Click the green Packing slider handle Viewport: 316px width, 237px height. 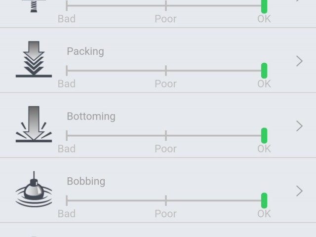coord(264,70)
